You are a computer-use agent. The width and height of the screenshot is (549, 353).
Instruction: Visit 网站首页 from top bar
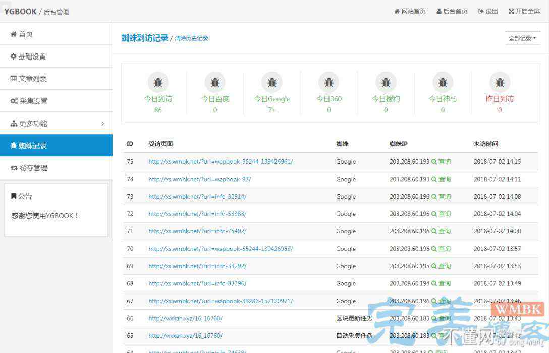tap(410, 11)
